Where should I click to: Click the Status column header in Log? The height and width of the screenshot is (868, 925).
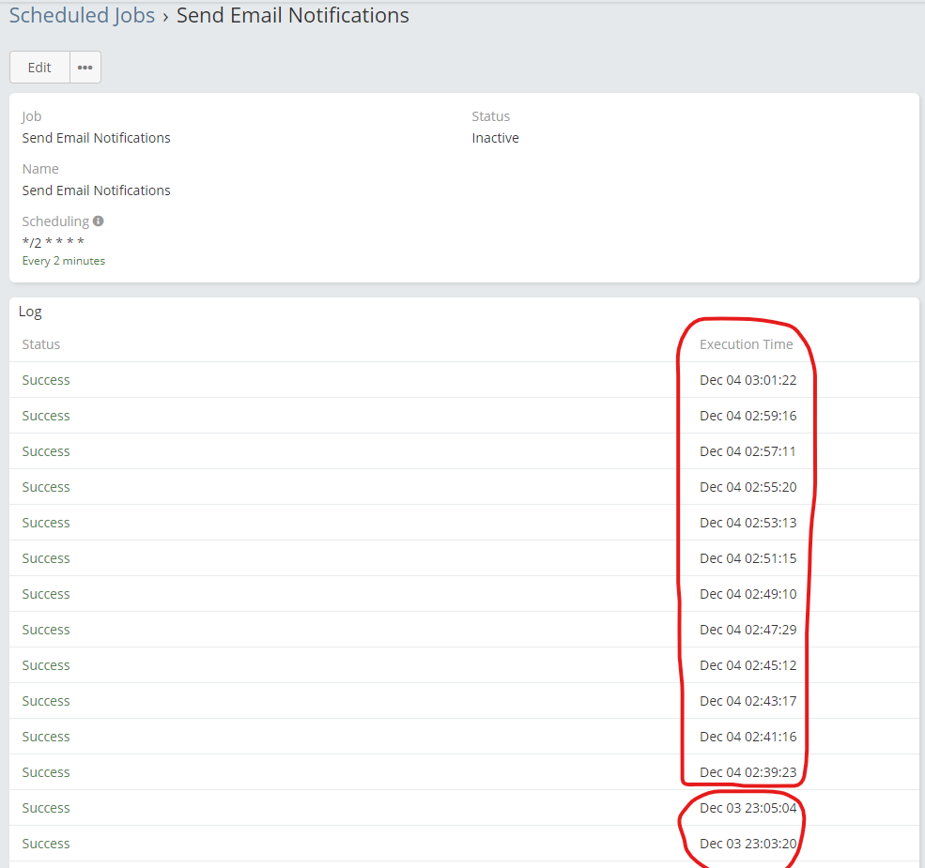[41, 344]
